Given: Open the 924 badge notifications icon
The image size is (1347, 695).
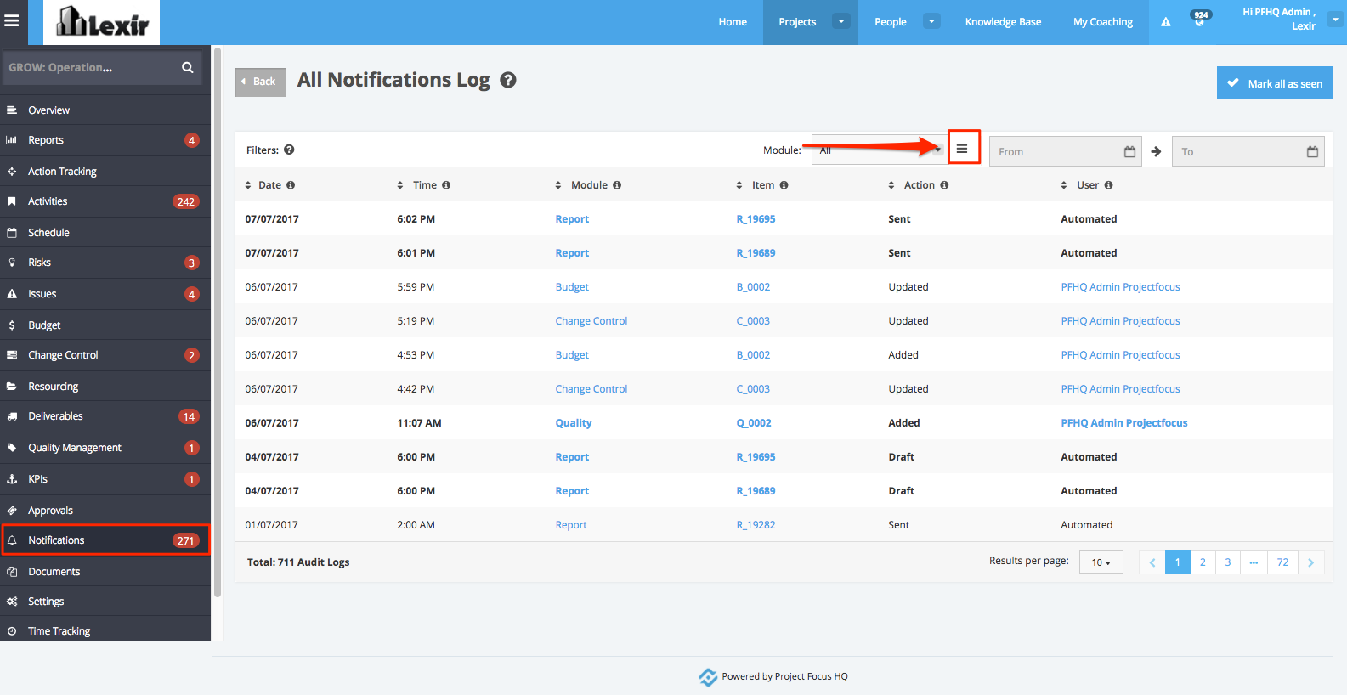Looking at the screenshot, I should pyautogui.click(x=1200, y=19).
